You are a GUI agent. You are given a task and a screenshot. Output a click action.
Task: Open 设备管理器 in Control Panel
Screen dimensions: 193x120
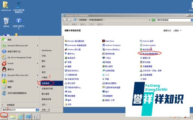[146, 75]
